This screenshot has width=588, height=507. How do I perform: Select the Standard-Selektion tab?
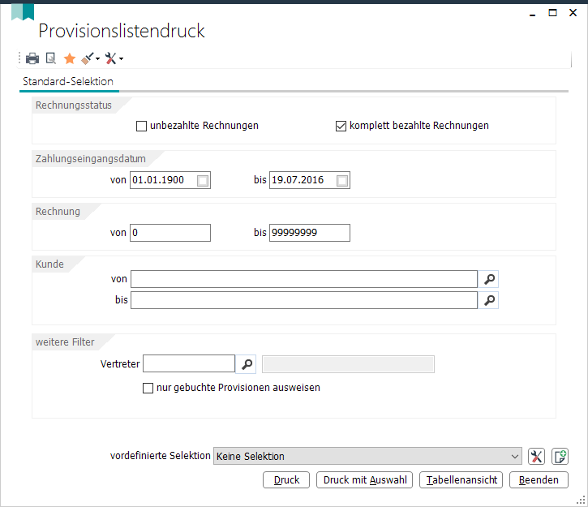pyautogui.click(x=68, y=81)
